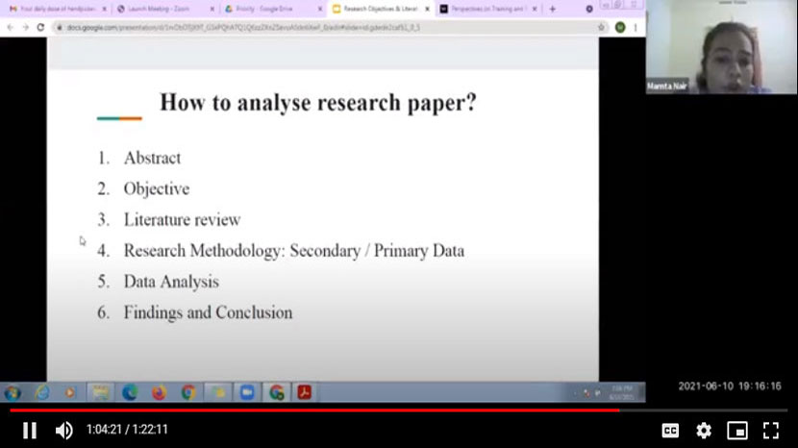798x448 pixels.
Task: Click the 'Objective' list item
Action: click(x=157, y=188)
